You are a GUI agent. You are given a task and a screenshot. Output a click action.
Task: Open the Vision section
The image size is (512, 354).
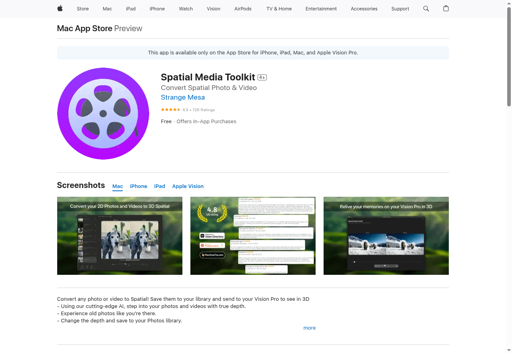(213, 8)
